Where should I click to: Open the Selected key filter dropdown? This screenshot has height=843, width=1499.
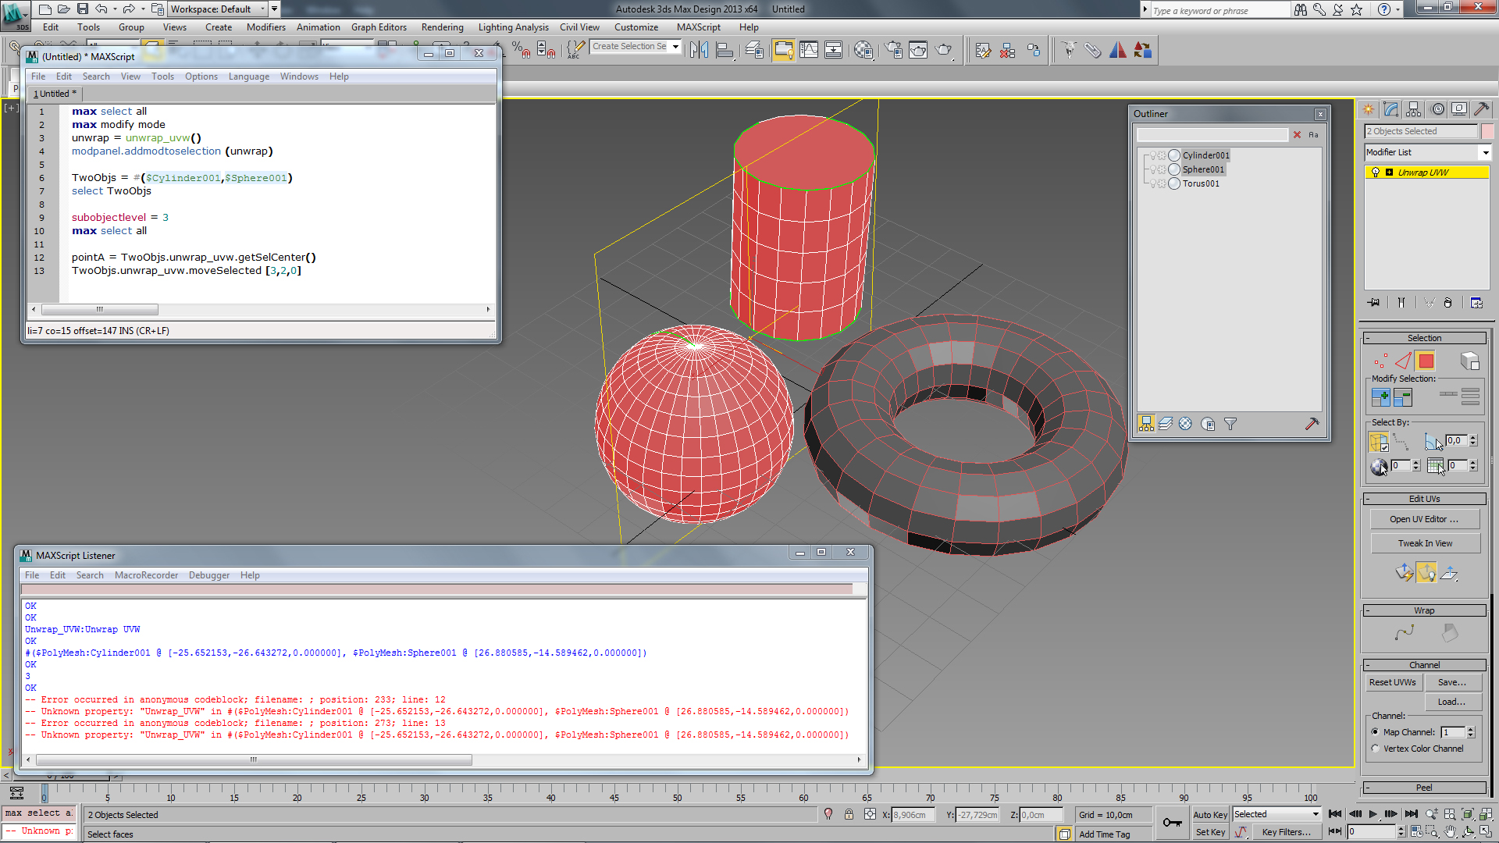click(x=1276, y=815)
